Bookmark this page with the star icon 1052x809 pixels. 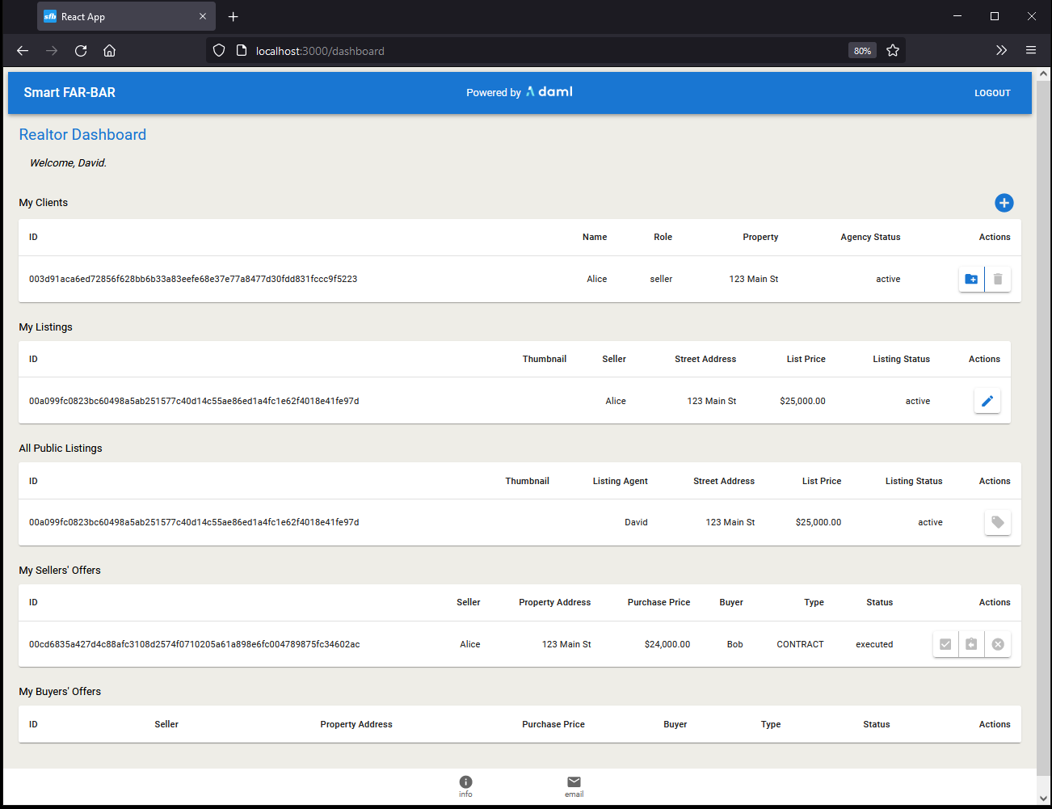click(x=893, y=50)
